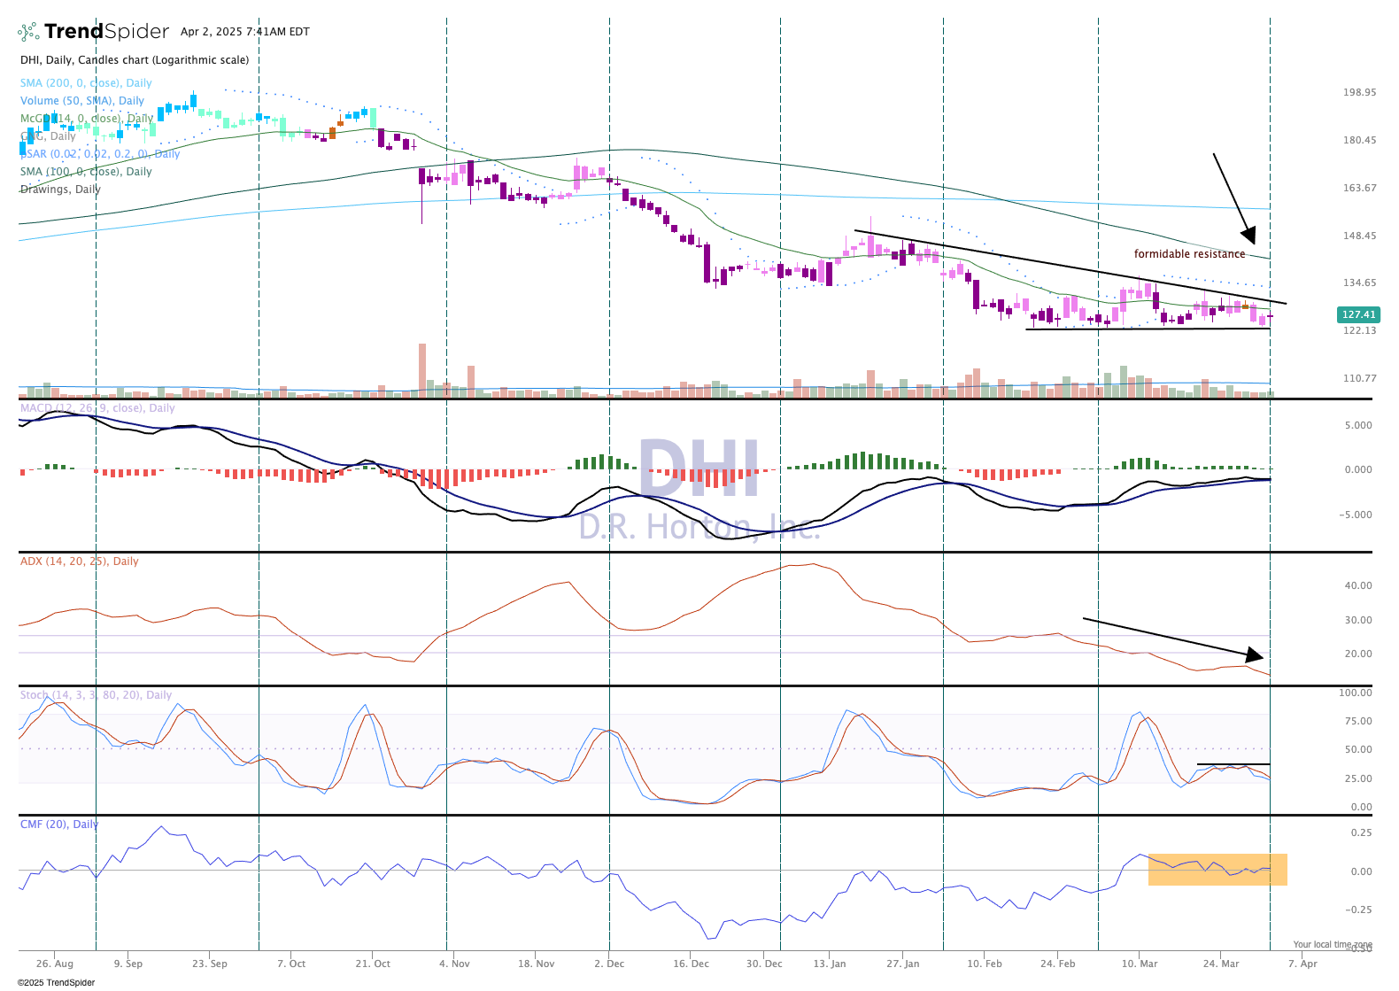
Task: Click the CMF (20), Daily panel label
Action: [x=59, y=825]
